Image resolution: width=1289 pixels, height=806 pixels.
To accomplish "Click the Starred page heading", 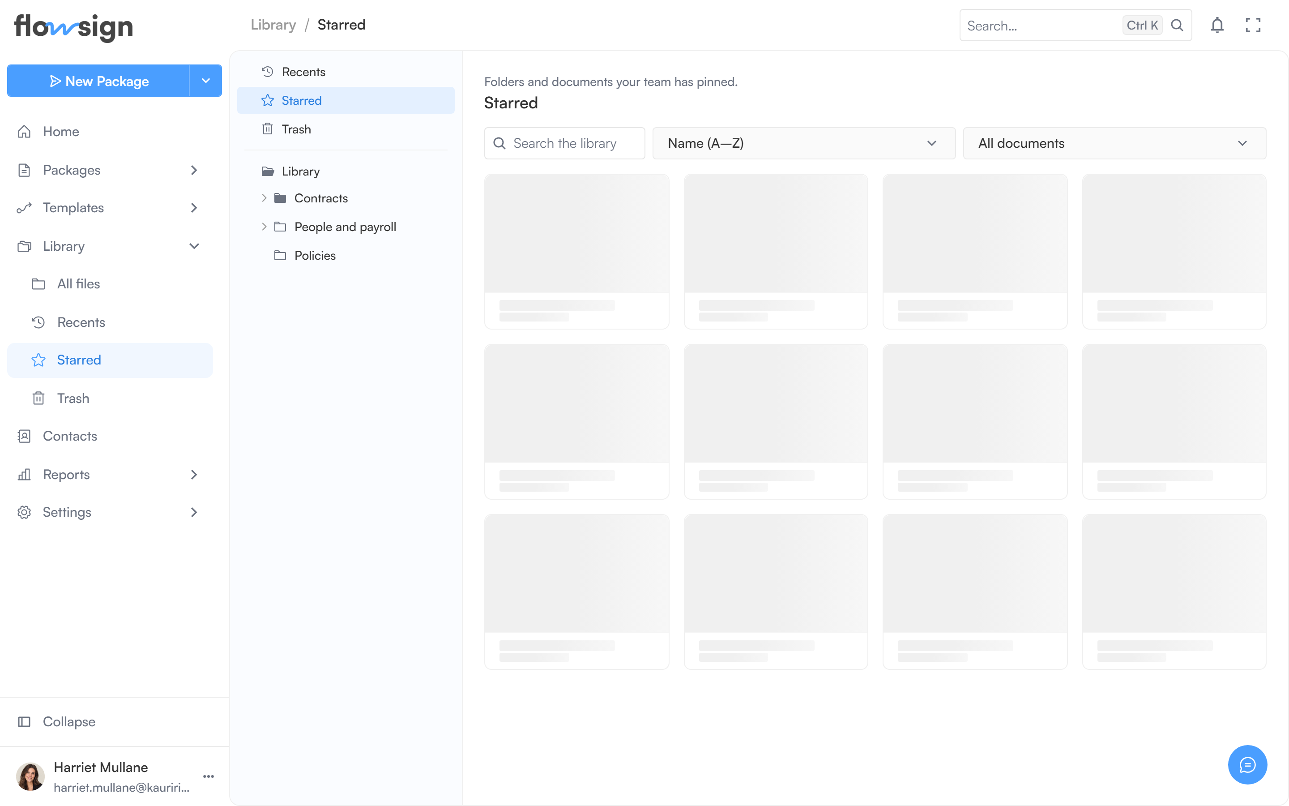I will coord(511,103).
